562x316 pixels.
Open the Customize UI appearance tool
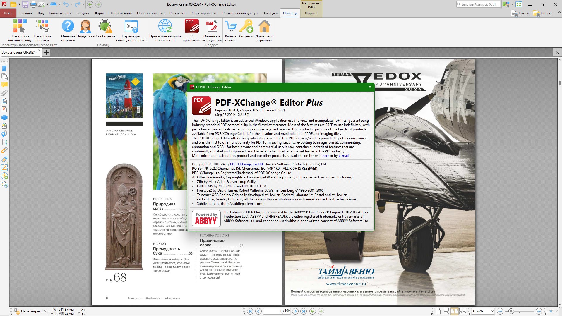pyautogui.click(x=20, y=30)
